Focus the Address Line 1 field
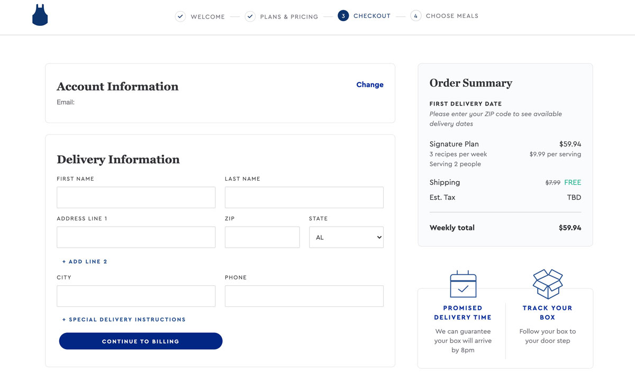This screenshot has height=383, width=635. tap(136, 237)
